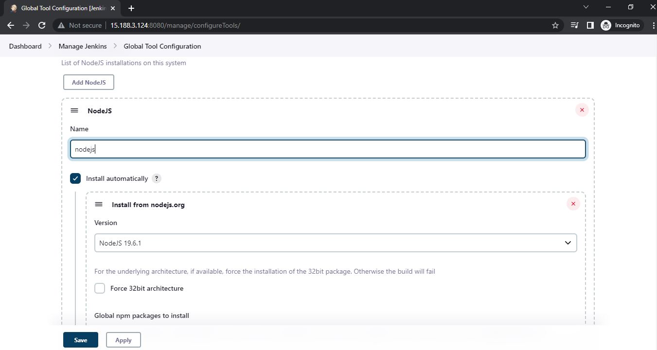Enable Force 32bit architecture
The image size is (657, 350).
(x=100, y=288)
